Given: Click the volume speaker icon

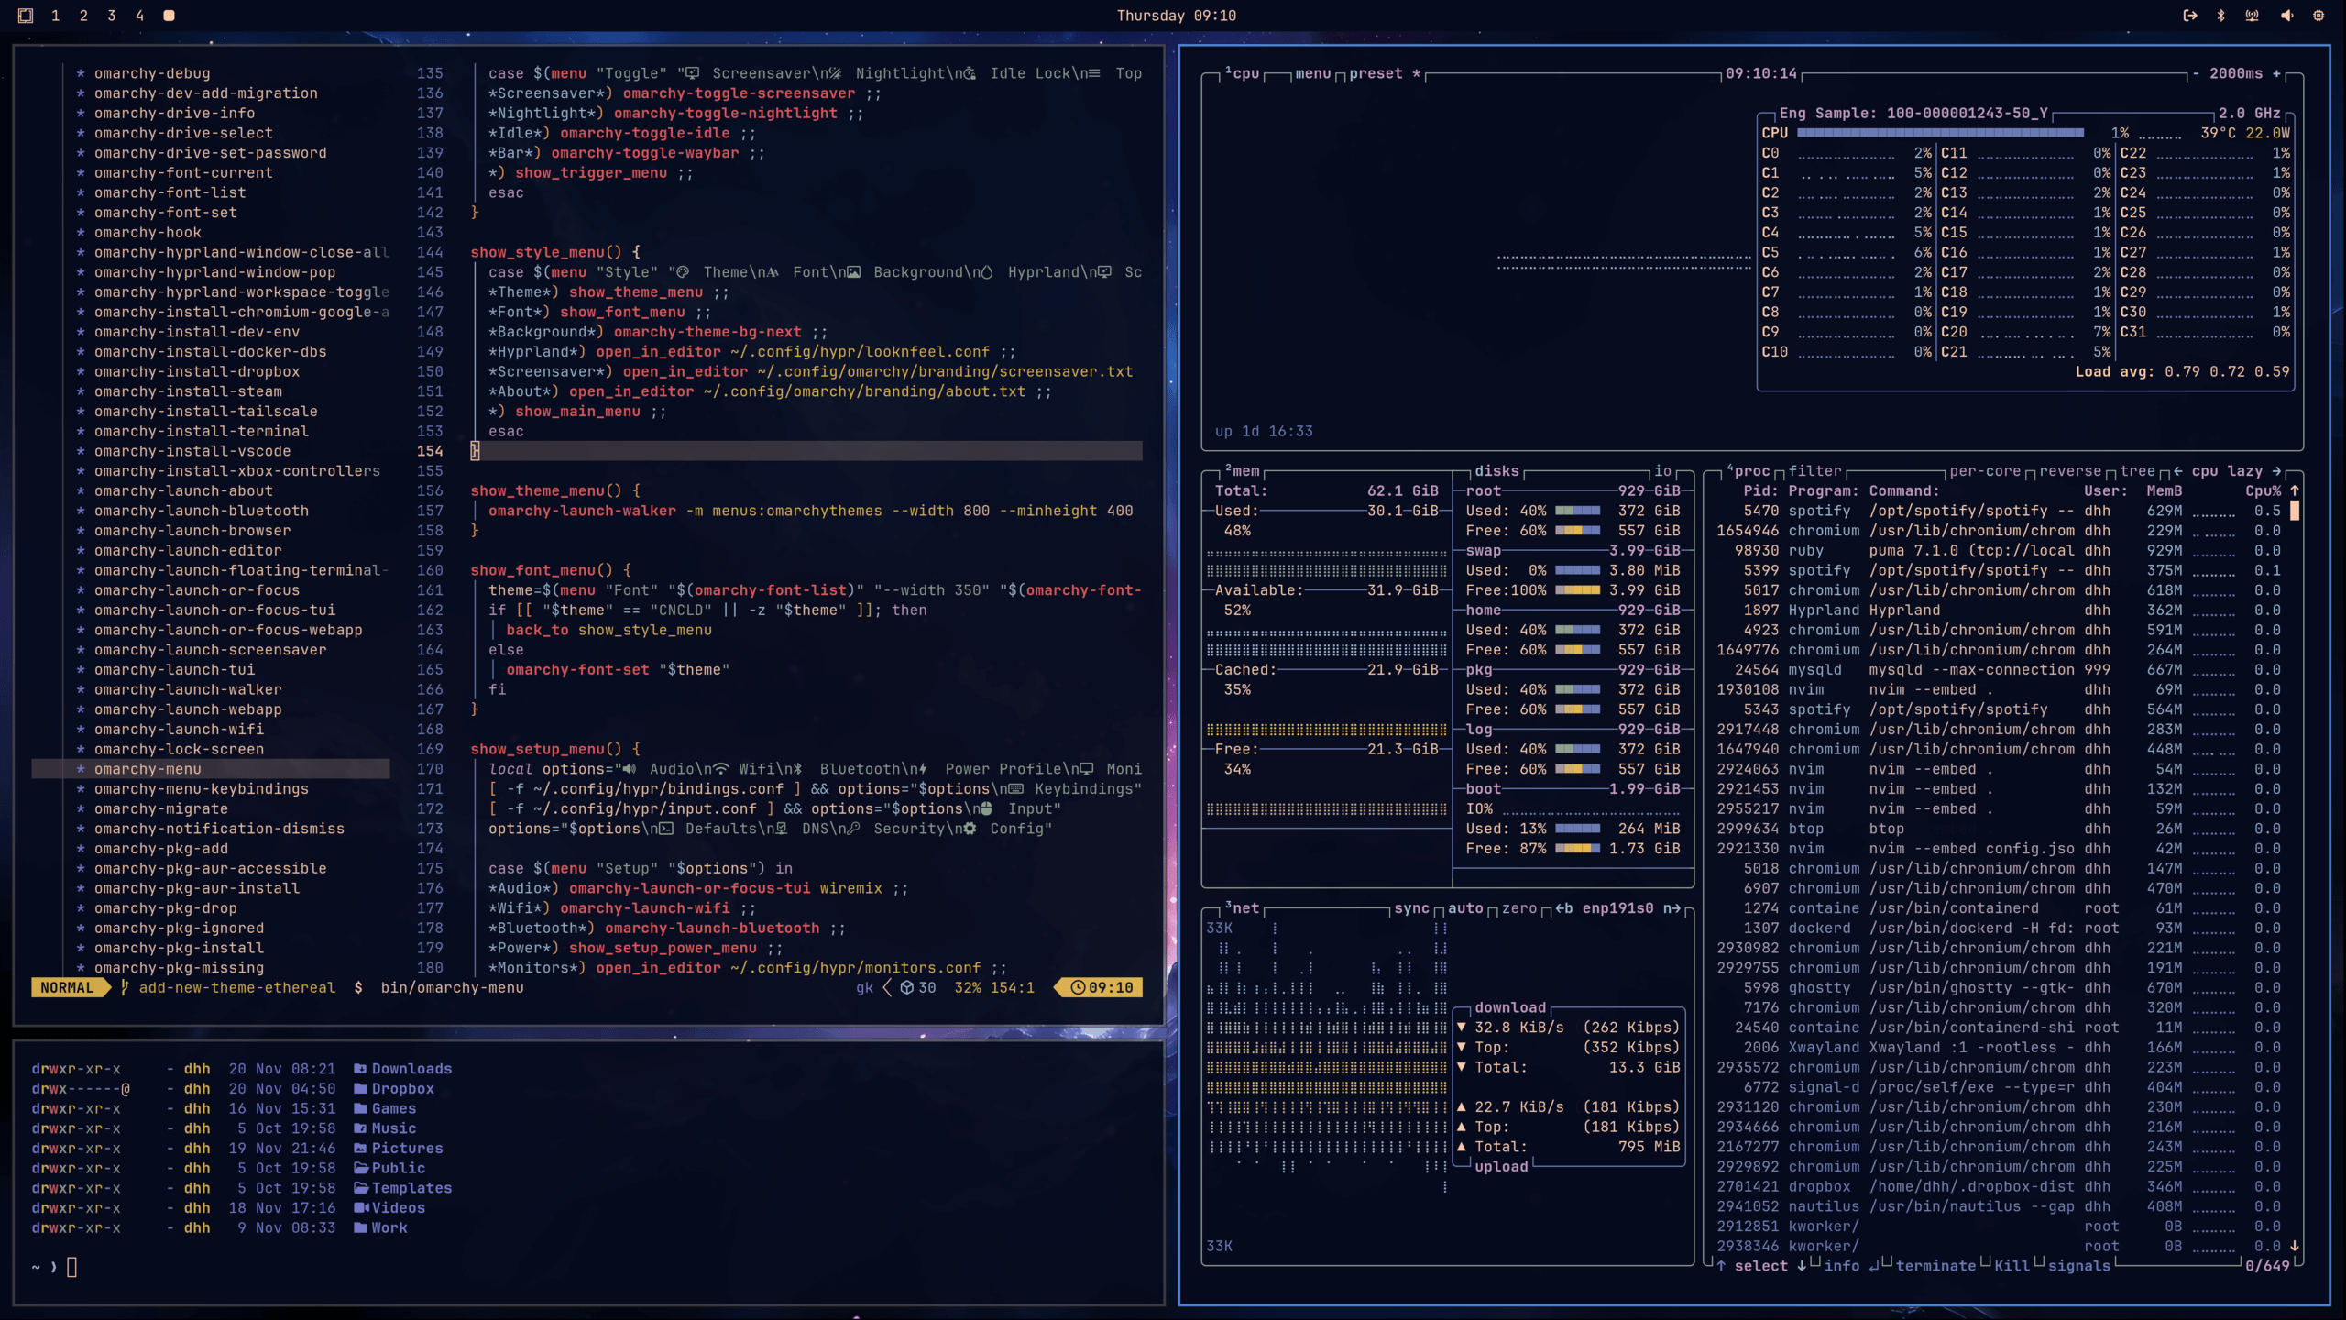Looking at the screenshot, I should pos(2286,16).
